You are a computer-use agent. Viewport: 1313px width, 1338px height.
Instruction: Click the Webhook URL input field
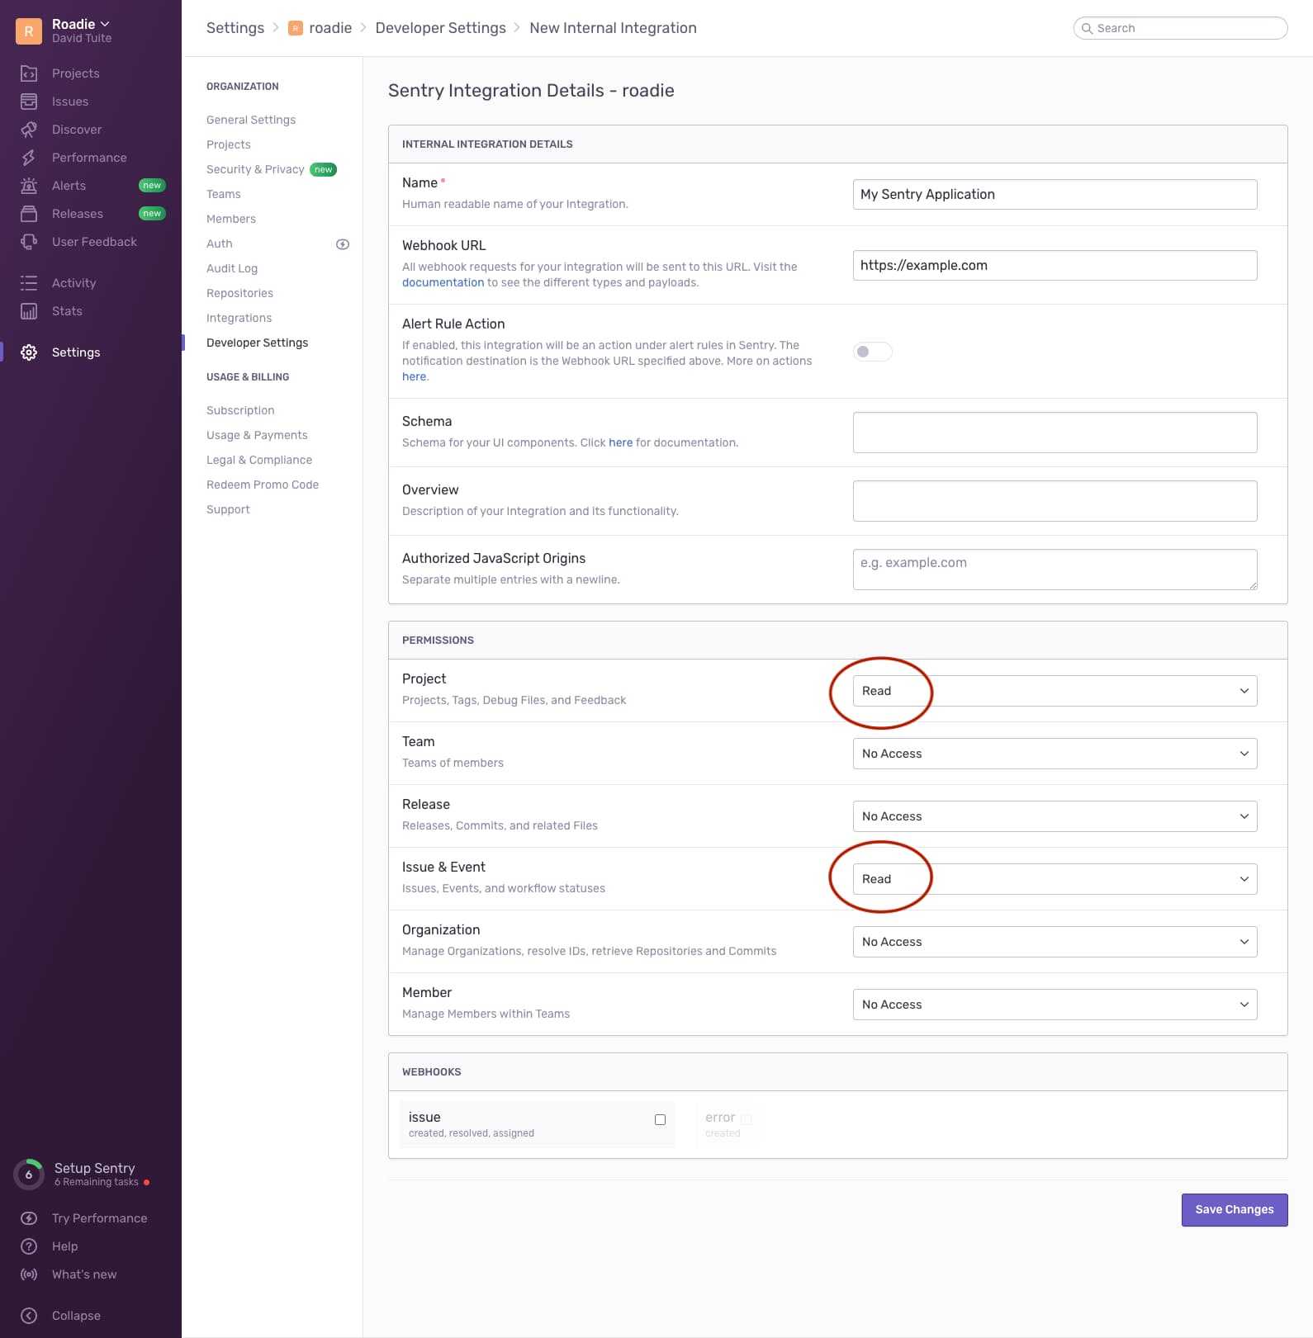1055,266
